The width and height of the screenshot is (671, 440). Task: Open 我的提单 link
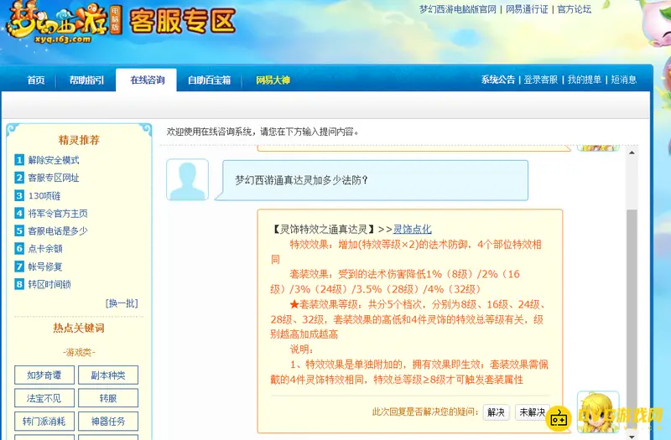pyautogui.click(x=584, y=80)
